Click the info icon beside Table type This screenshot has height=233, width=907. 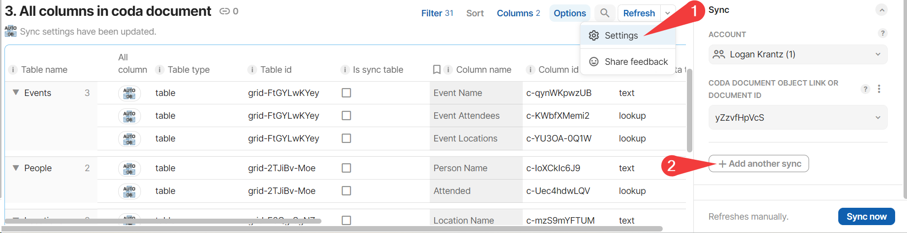160,70
